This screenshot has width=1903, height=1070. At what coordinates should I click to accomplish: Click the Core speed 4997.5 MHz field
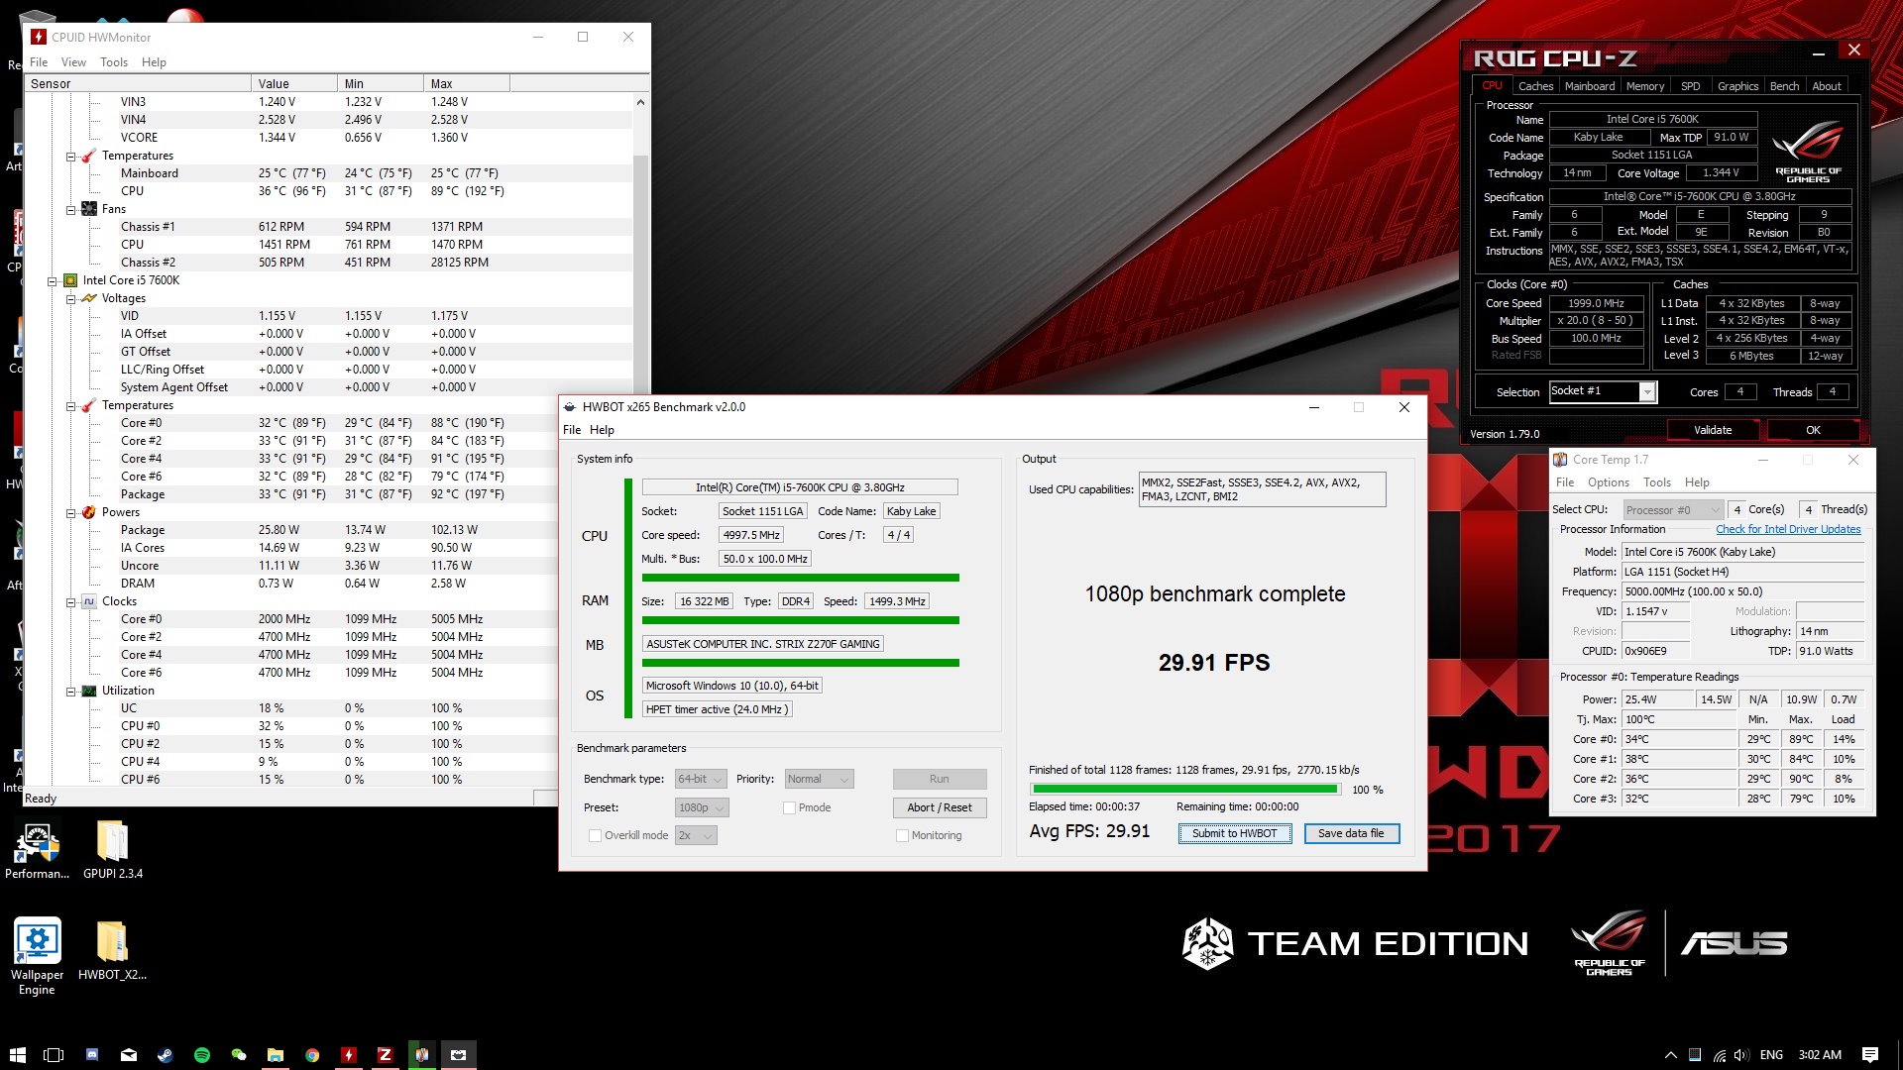[x=751, y=535]
